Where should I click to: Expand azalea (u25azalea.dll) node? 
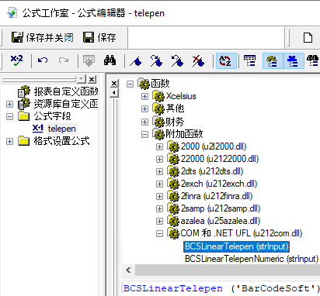pos(159,221)
